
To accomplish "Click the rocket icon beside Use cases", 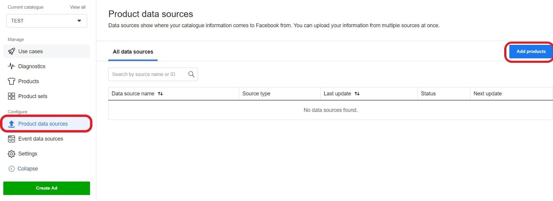I will click(x=11, y=51).
